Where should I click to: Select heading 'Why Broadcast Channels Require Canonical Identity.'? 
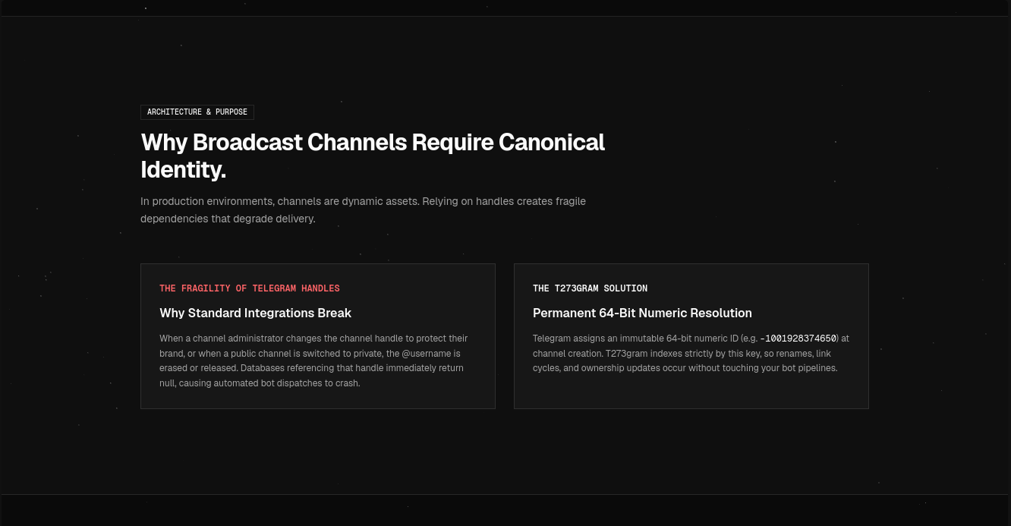coord(373,156)
